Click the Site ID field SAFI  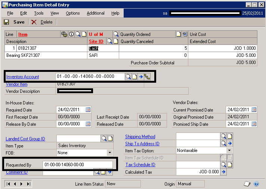(103, 55)
